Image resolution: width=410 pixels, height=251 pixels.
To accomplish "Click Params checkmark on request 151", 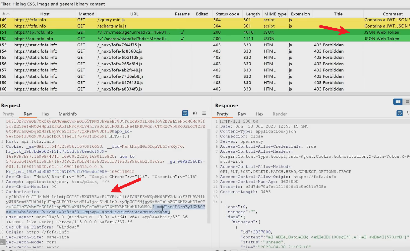I will (x=182, y=32).
